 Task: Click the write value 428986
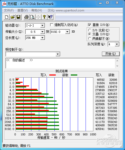pos(100,104)
